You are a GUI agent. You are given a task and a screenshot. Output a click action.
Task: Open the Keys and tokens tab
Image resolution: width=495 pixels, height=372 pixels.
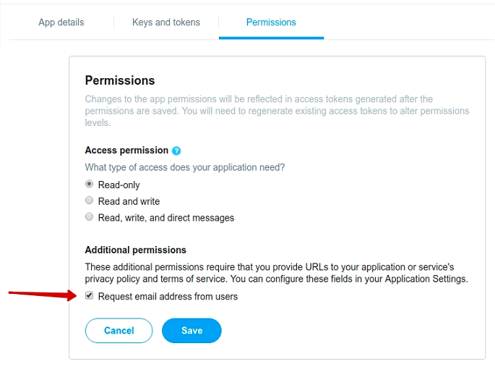tap(166, 22)
